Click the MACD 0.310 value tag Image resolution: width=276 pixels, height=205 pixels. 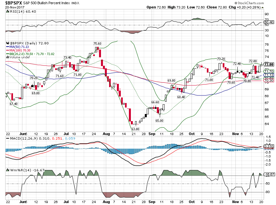click(268, 146)
